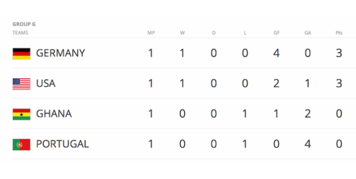Select the GHANA team name
Viewport: 356px width, 179px height.
pyautogui.click(x=54, y=114)
